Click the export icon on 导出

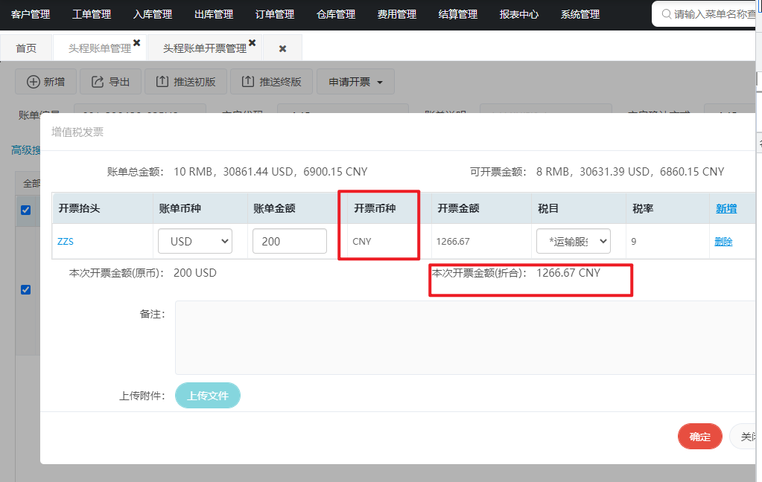pos(98,82)
